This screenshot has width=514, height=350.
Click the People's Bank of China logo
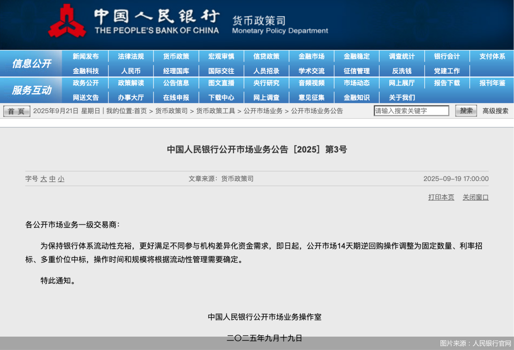click(67, 21)
